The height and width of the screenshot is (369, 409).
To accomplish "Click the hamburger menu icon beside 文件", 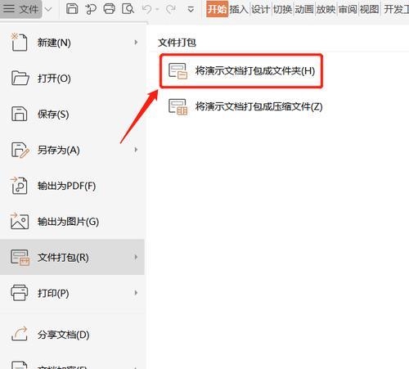I will [x=9, y=8].
